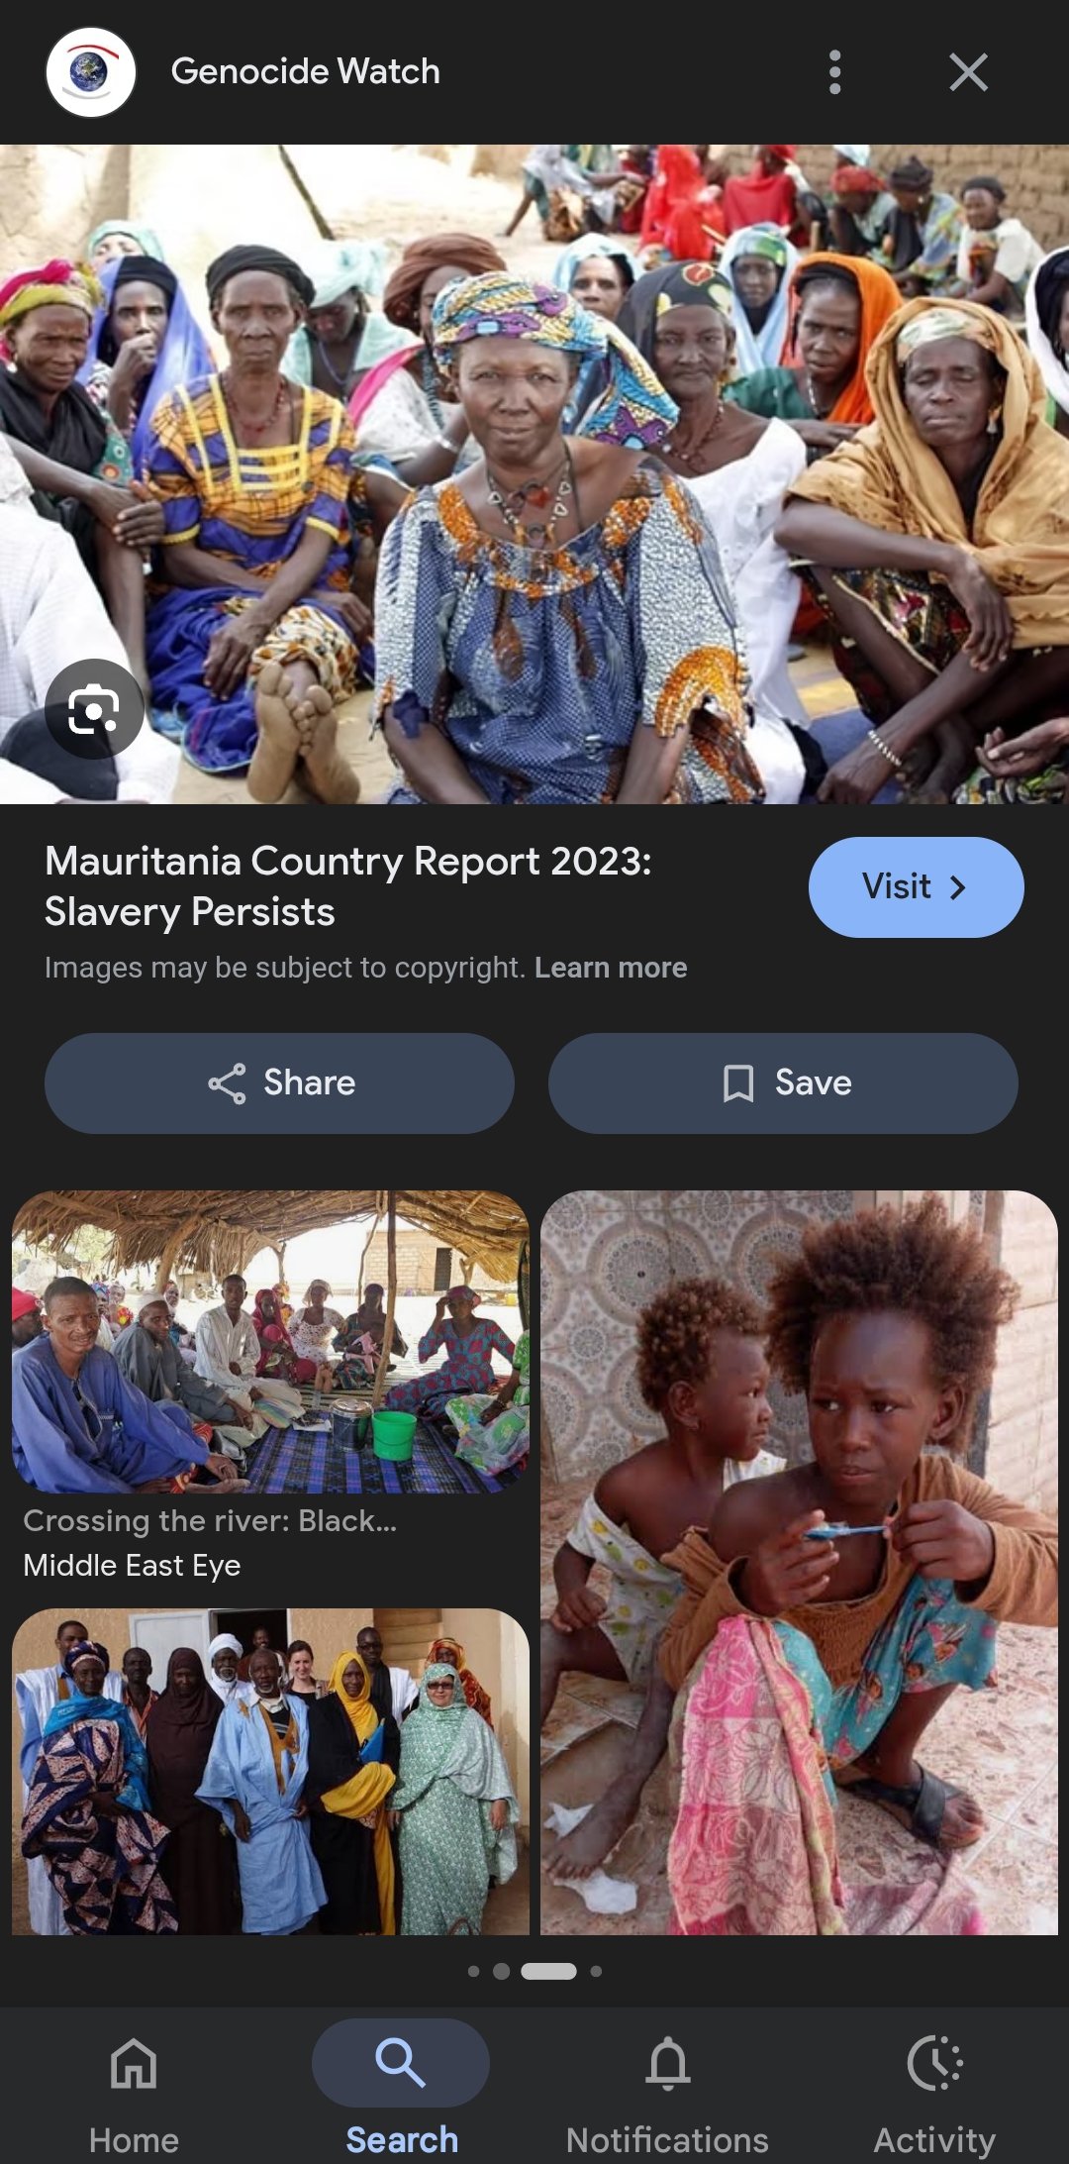Image resolution: width=1069 pixels, height=2164 pixels.
Task: Tap the active page indicator pill
Action: (548, 1971)
